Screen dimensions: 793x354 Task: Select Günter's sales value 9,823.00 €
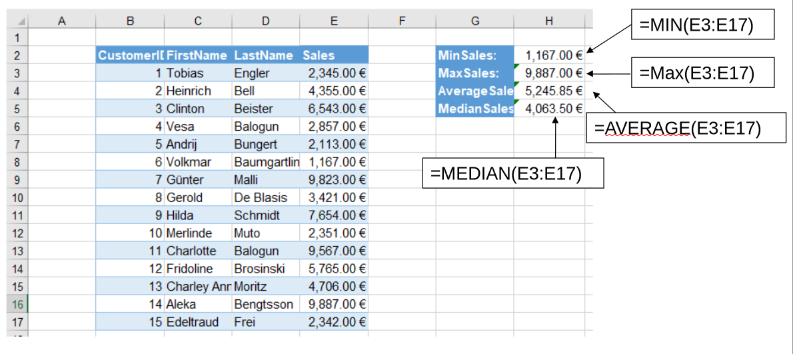[x=334, y=179]
